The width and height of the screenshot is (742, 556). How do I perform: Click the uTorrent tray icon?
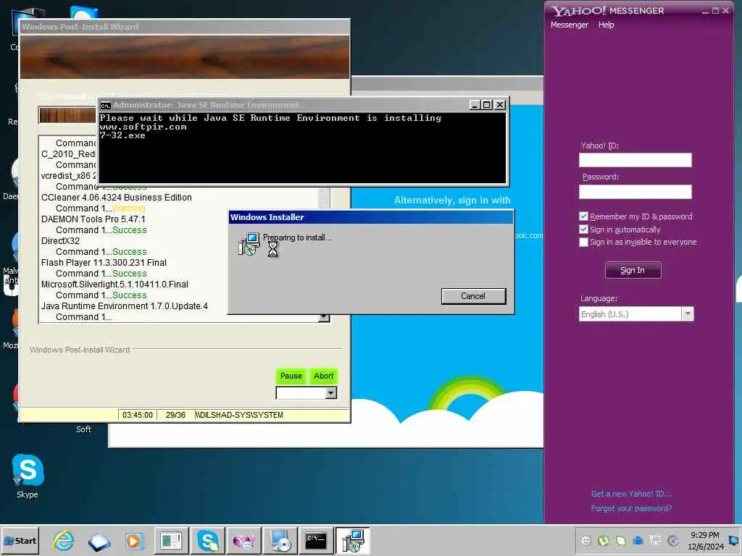point(604,540)
